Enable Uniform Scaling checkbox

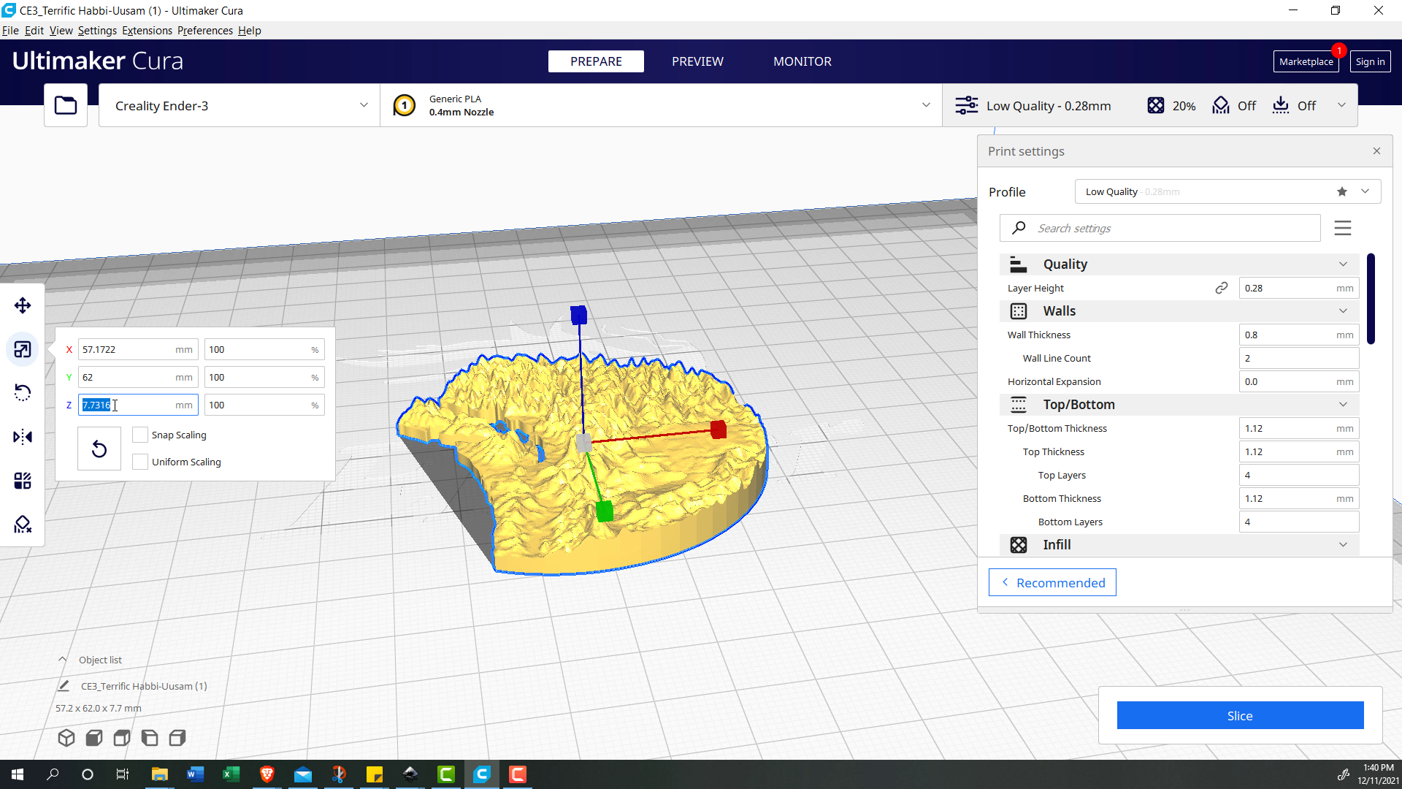click(140, 462)
